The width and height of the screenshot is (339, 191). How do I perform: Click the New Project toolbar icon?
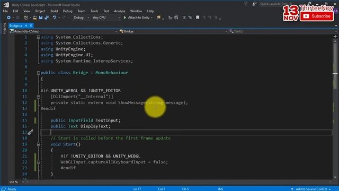click(x=26, y=18)
